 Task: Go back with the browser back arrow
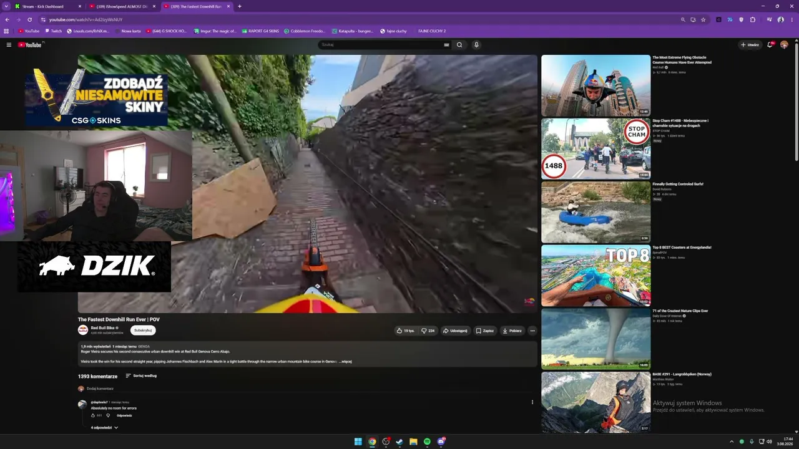7,19
